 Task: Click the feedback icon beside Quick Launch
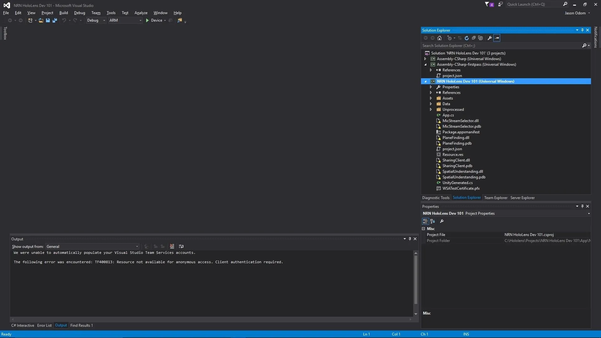(500, 4)
